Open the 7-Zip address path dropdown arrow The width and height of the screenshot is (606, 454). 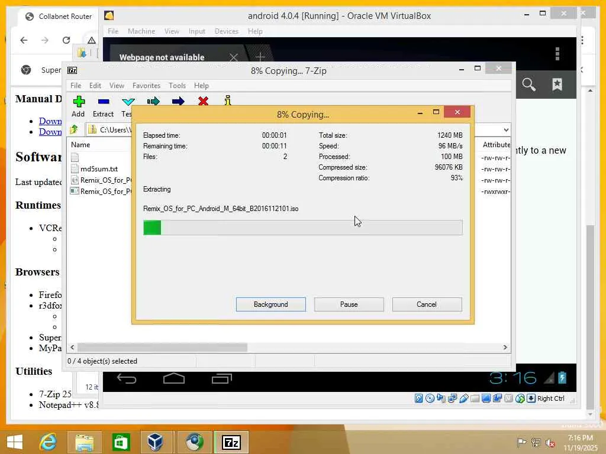point(506,129)
